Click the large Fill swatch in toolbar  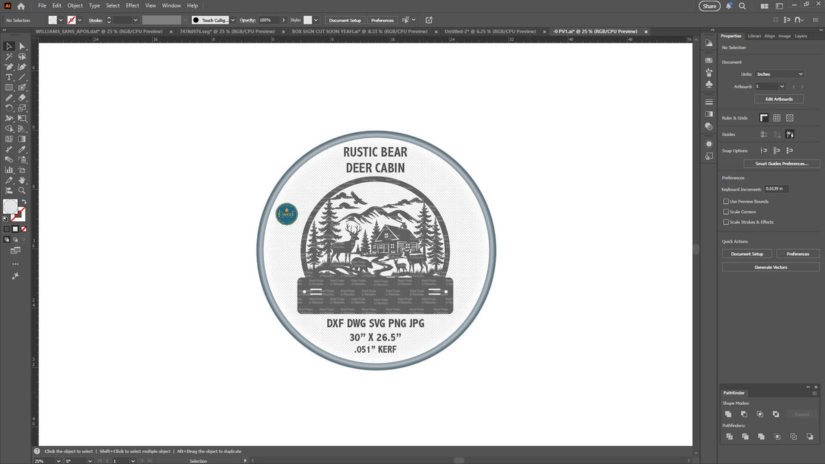coord(10,206)
